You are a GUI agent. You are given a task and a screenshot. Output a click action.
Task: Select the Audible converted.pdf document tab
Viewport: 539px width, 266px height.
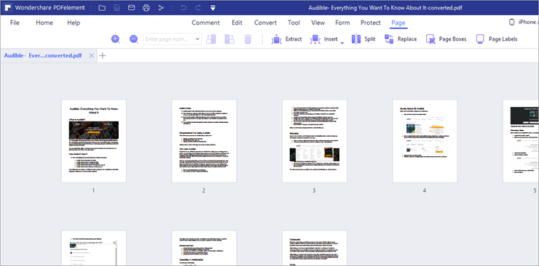[x=43, y=55]
